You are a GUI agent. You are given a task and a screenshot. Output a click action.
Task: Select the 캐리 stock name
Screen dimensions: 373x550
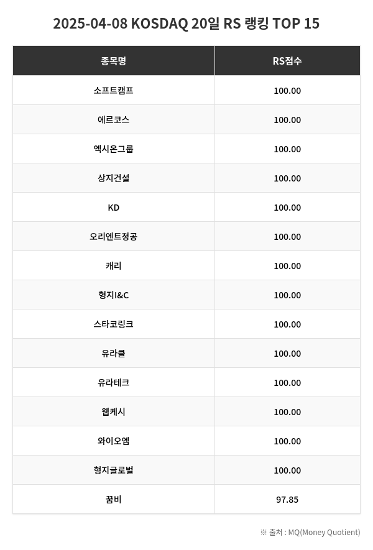113,265
